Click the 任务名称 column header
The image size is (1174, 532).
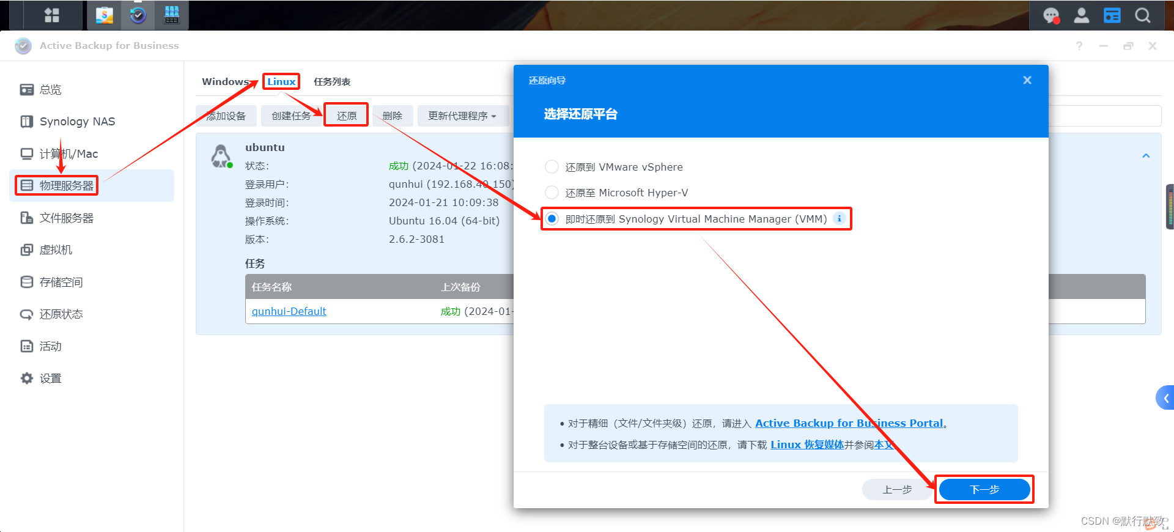[x=272, y=287]
